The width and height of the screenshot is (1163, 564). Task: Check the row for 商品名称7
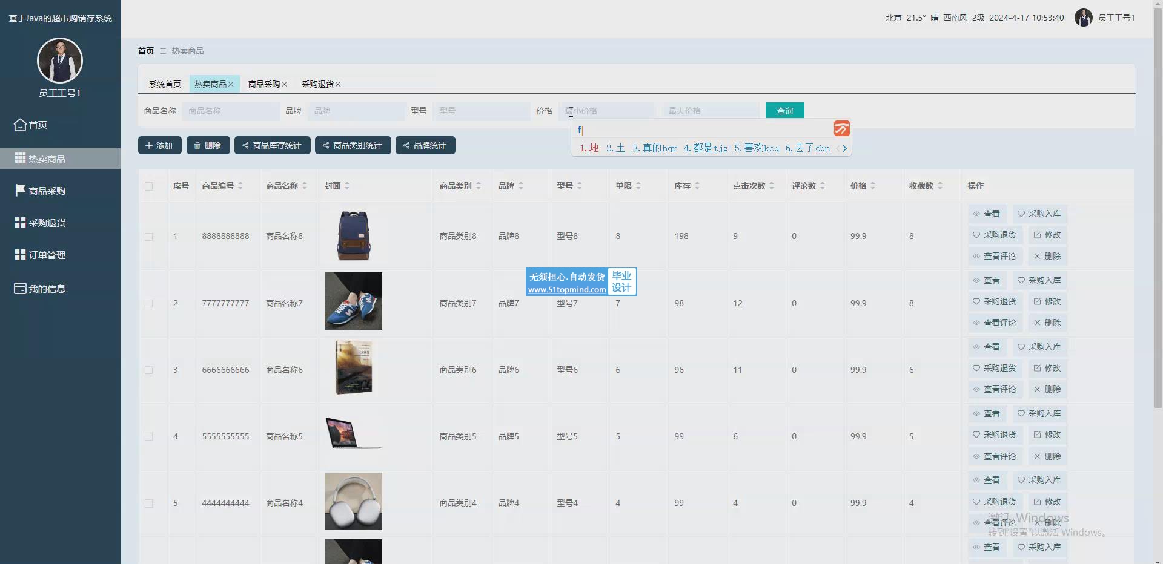149,304
